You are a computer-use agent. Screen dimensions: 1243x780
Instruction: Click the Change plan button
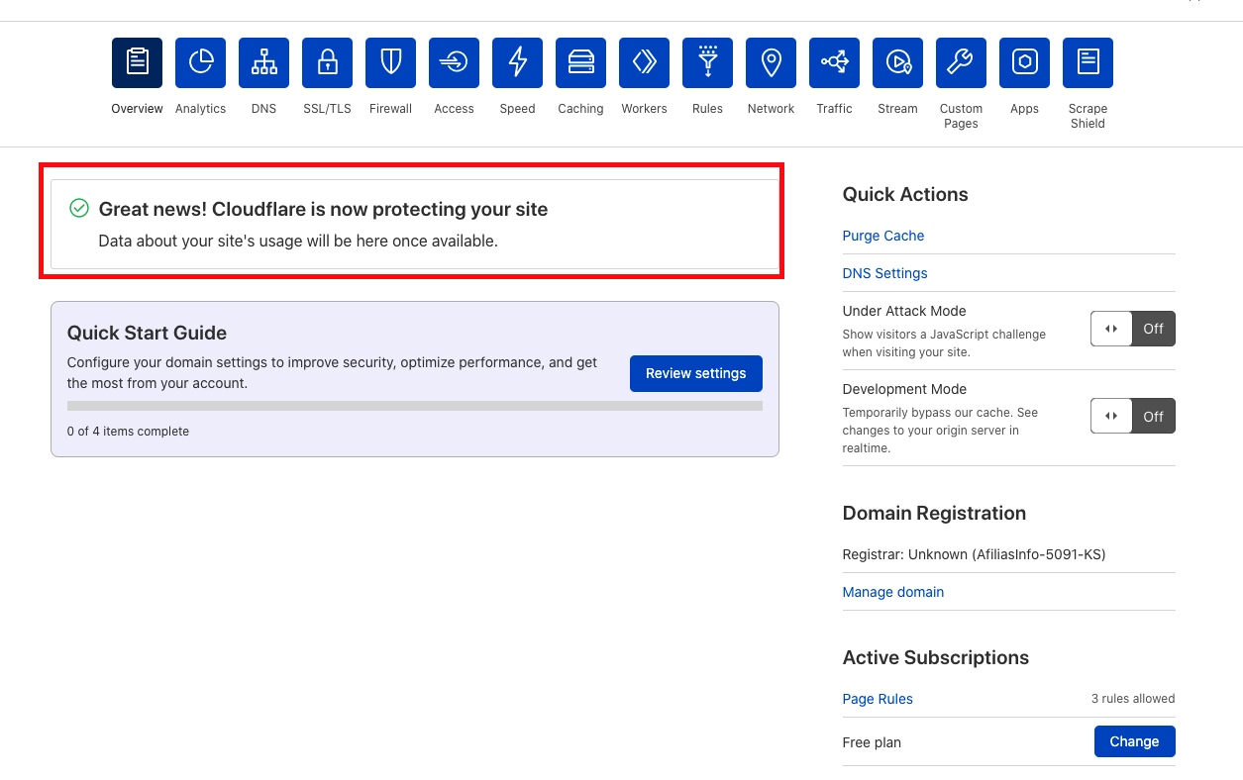click(x=1134, y=741)
